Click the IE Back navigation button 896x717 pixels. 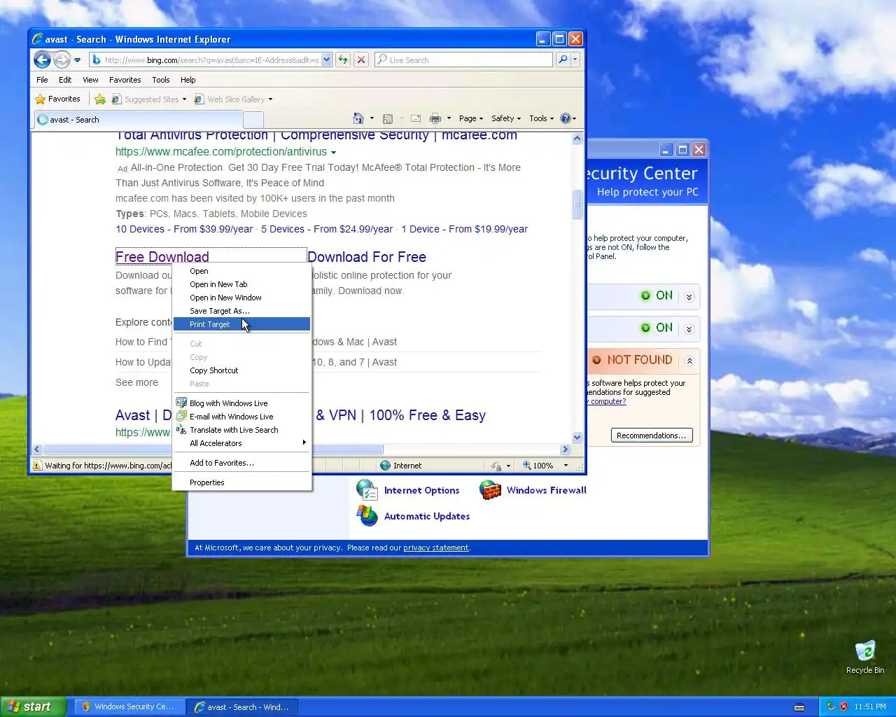[x=42, y=60]
